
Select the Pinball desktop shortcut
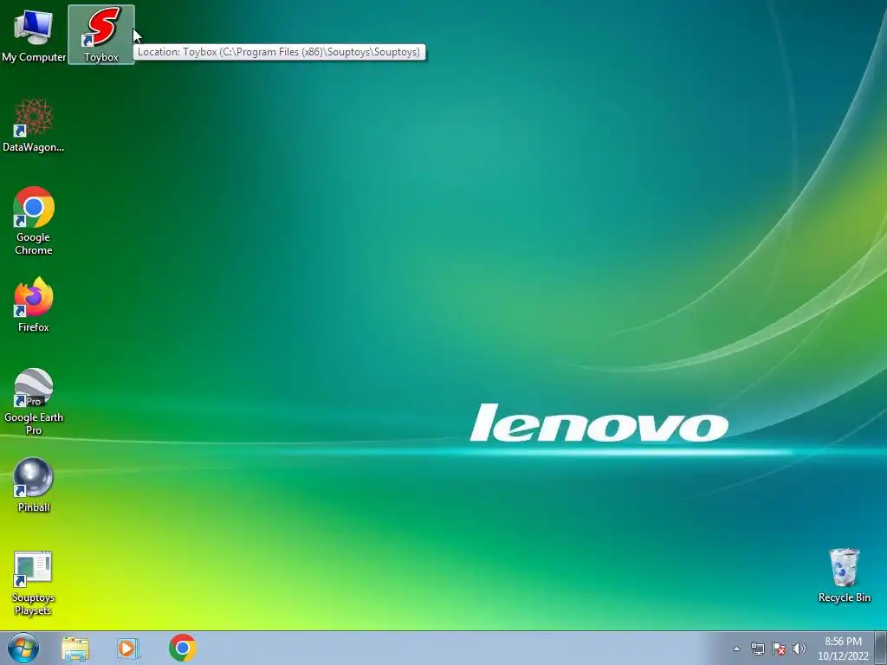34,485
